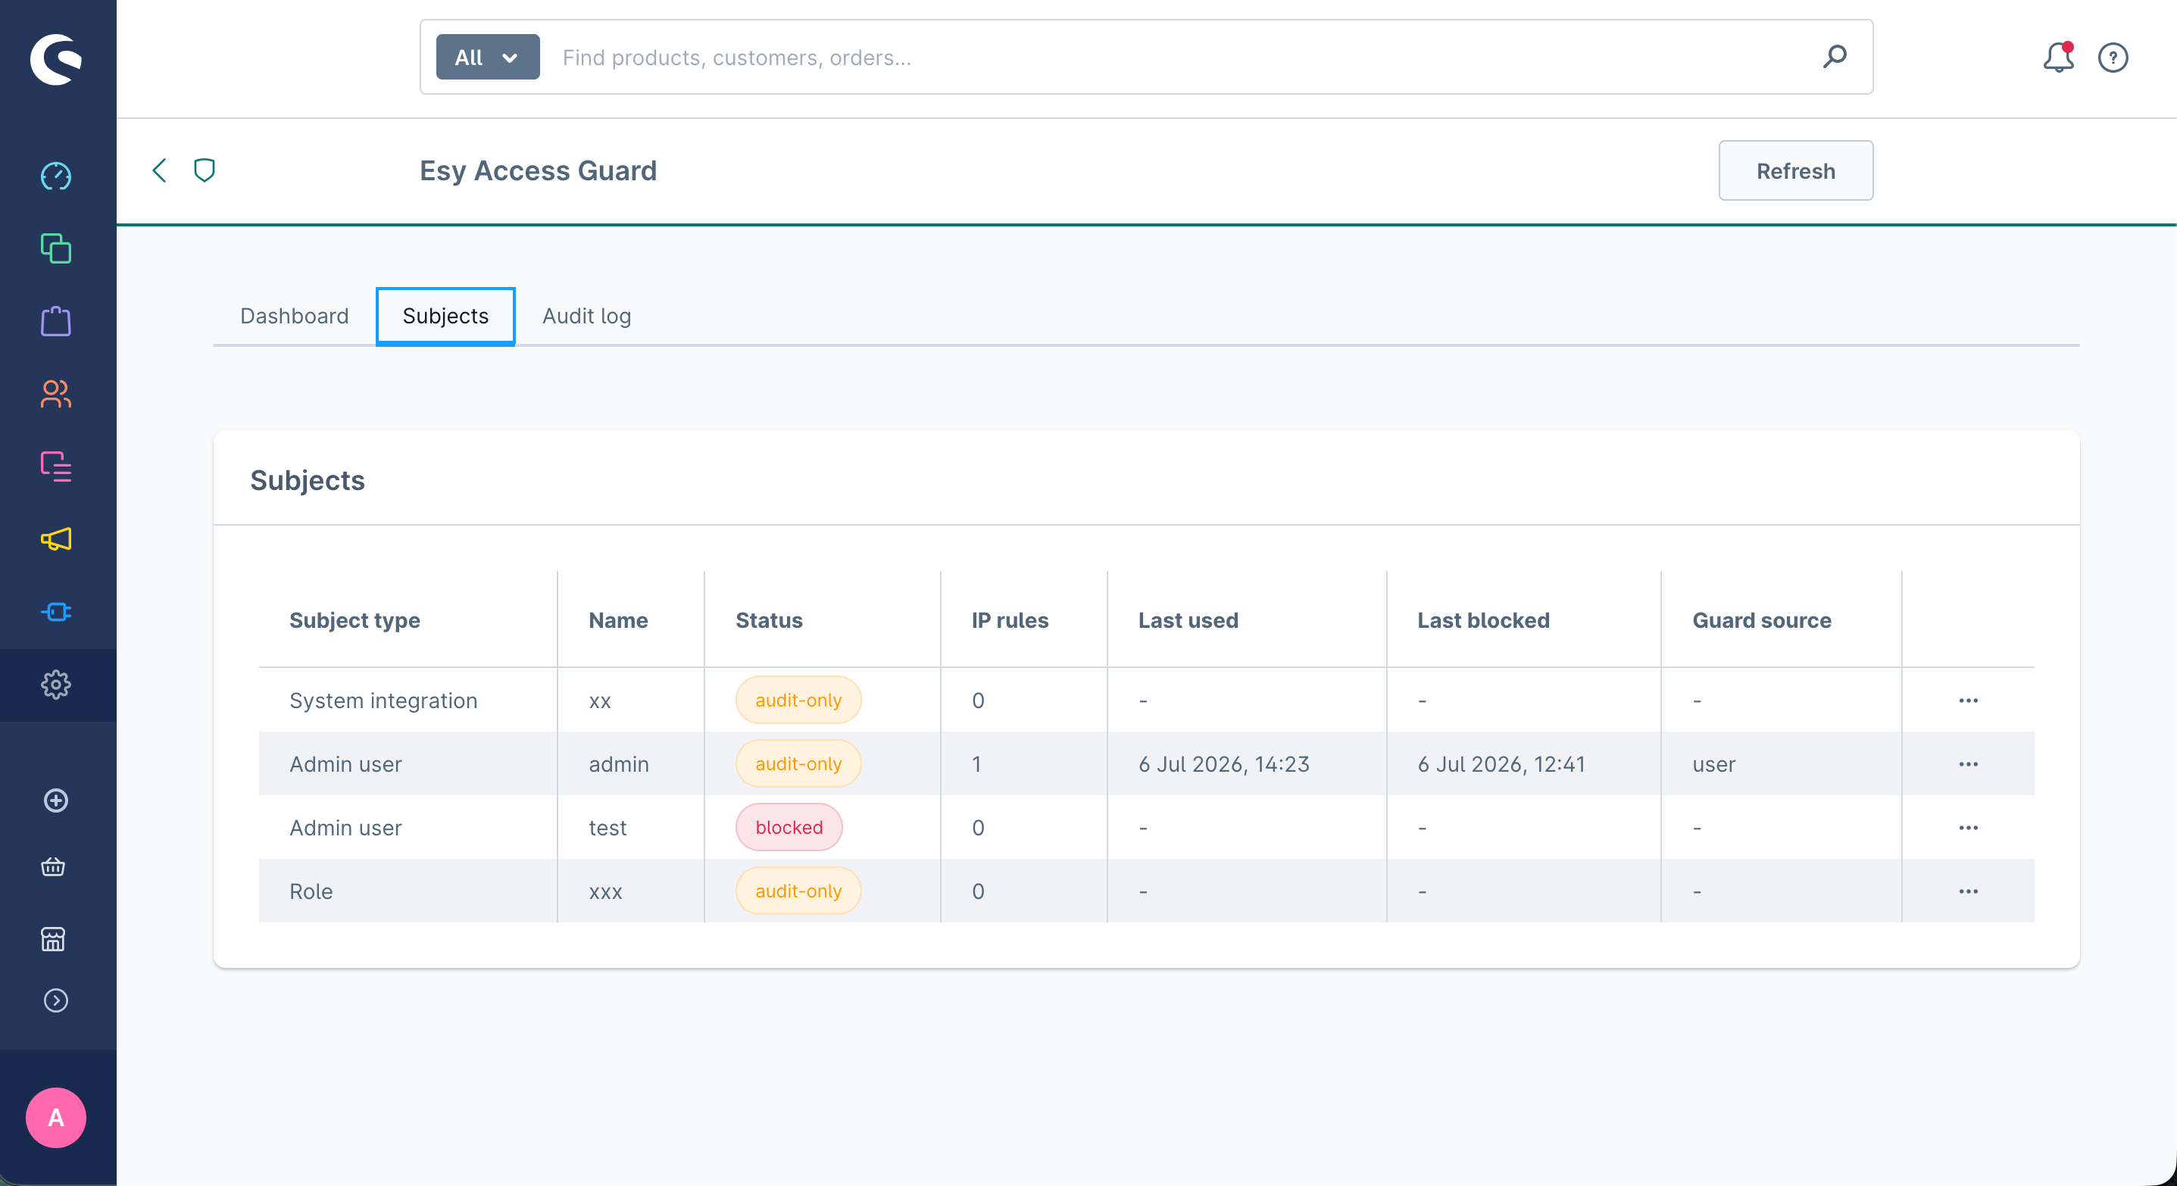Image resolution: width=2177 pixels, height=1186 pixels.
Task: Open notifications bell icon
Action: tap(2059, 58)
